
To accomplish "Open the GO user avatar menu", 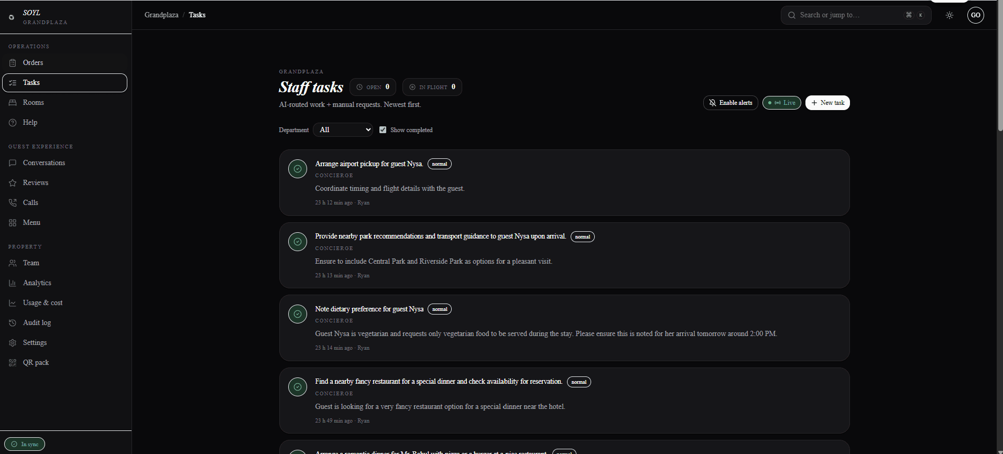I will tap(975, 15).
